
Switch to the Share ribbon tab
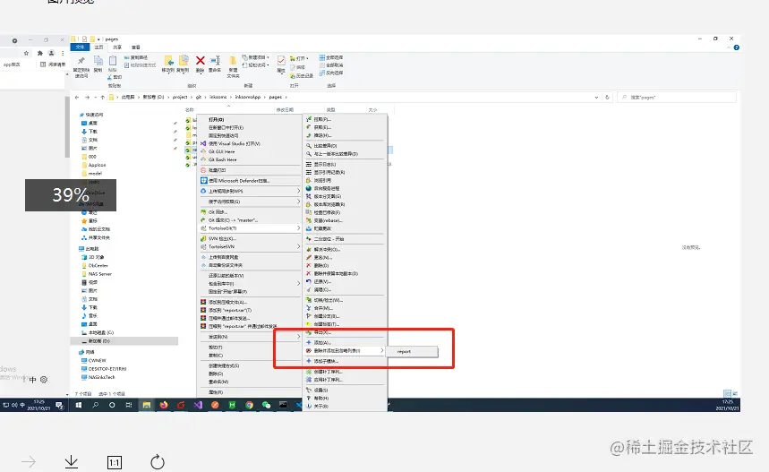tap(117, 47)
